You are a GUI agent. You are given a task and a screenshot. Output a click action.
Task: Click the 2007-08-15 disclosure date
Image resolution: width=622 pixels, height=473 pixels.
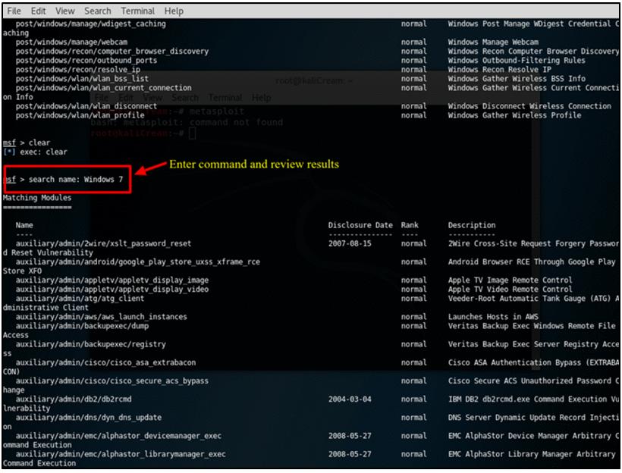pyautogui.click(x=351, y=244)
